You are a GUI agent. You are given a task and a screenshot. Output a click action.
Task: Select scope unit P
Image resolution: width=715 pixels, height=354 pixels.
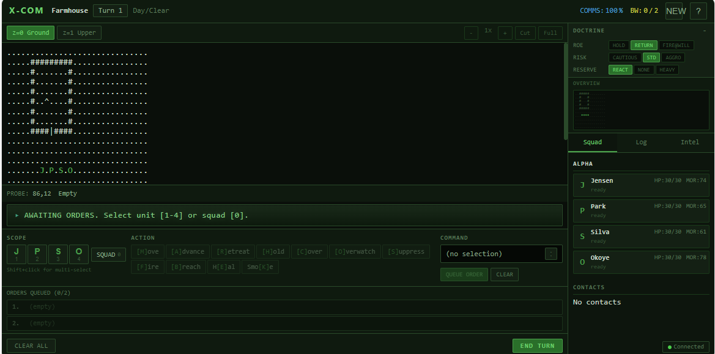pyautogui.click(x=37, y=254)
